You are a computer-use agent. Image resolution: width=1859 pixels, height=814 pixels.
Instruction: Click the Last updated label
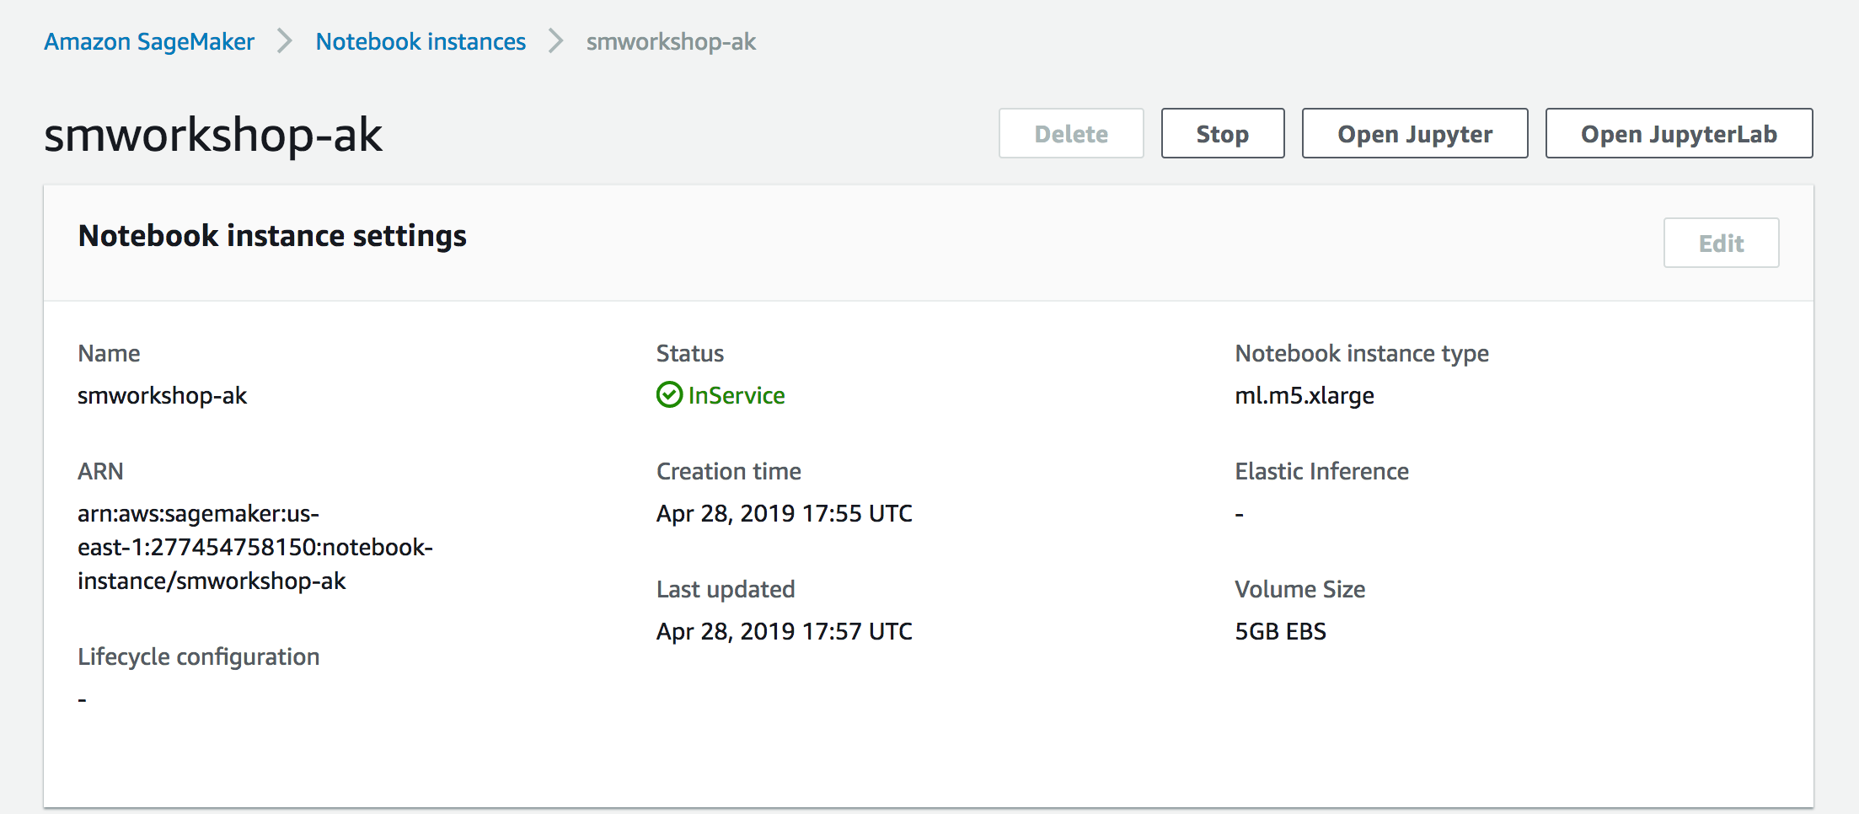point(726,589)
